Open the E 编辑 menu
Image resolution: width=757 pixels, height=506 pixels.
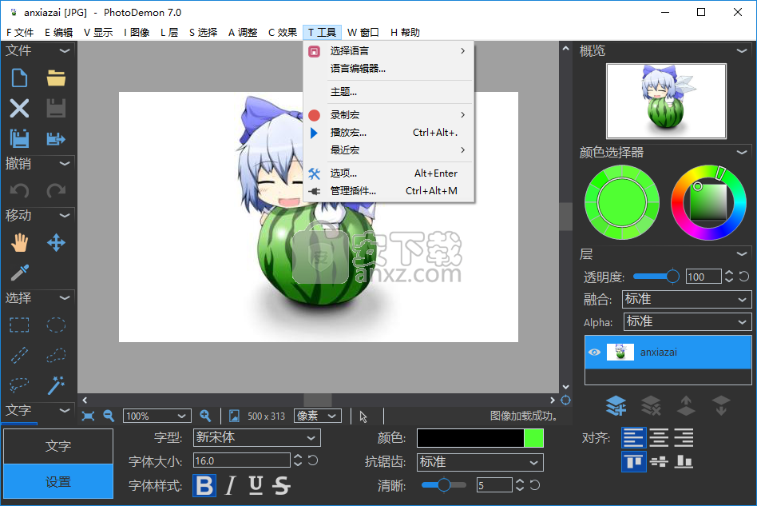[58, 33]
